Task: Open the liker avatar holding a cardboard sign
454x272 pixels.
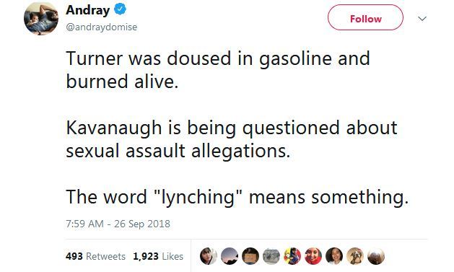Action: [x=250, y=256]
